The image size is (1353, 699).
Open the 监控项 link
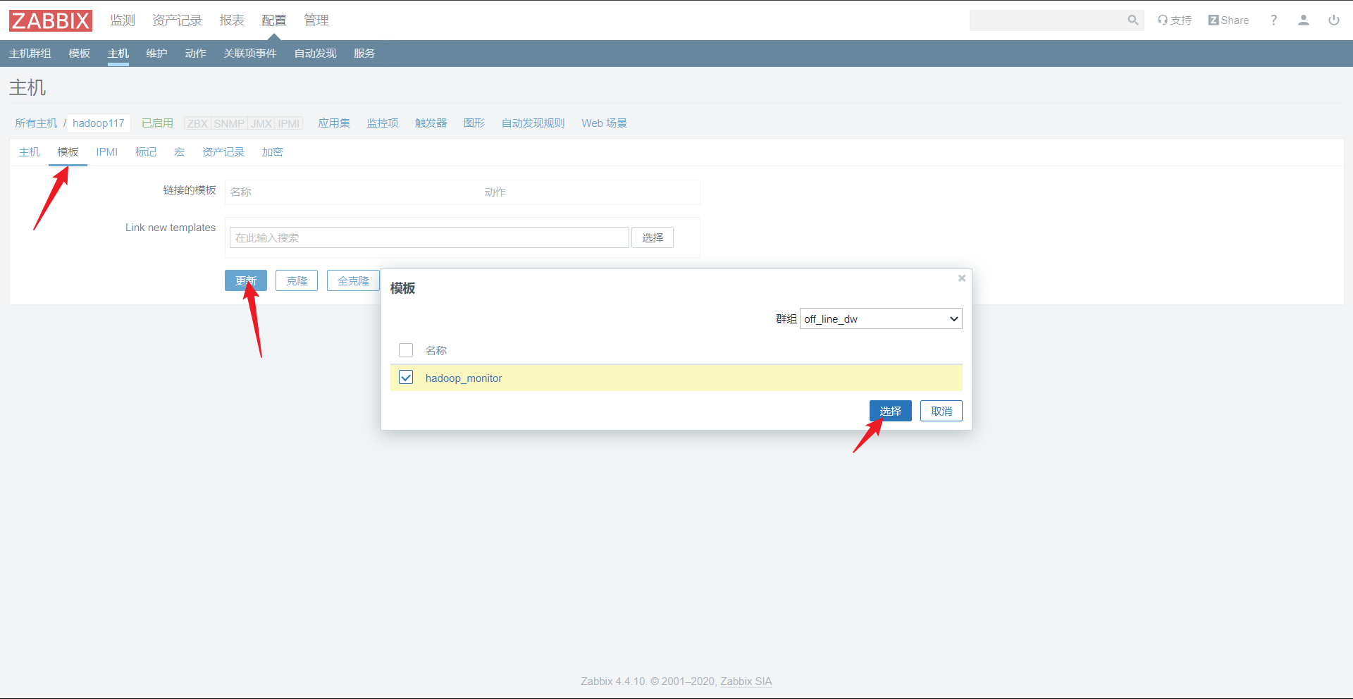pos(383,123)
